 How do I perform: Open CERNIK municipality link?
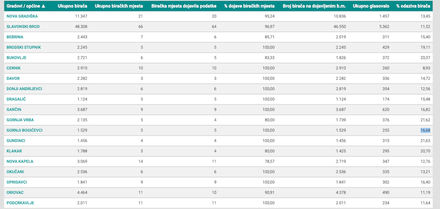pos(14,68)
